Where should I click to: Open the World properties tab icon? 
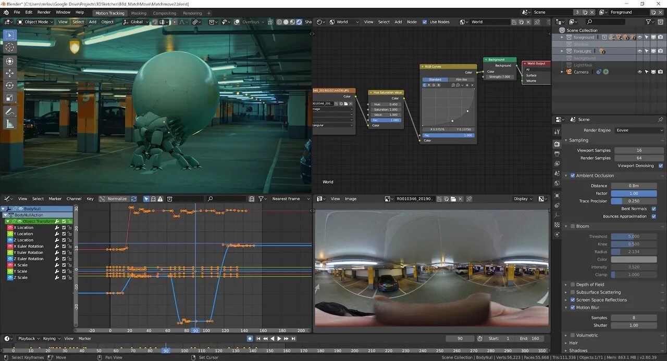(x=557, y=183)
